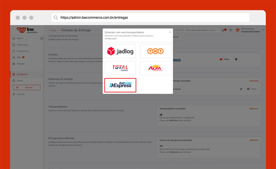This screenshot has width=276, height=169.
Task: Edit the connected gateway with pencil icon
Action: (x=241, y=89)
